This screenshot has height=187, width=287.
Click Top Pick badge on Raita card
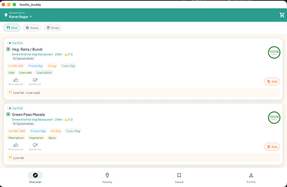pos(16,43)
